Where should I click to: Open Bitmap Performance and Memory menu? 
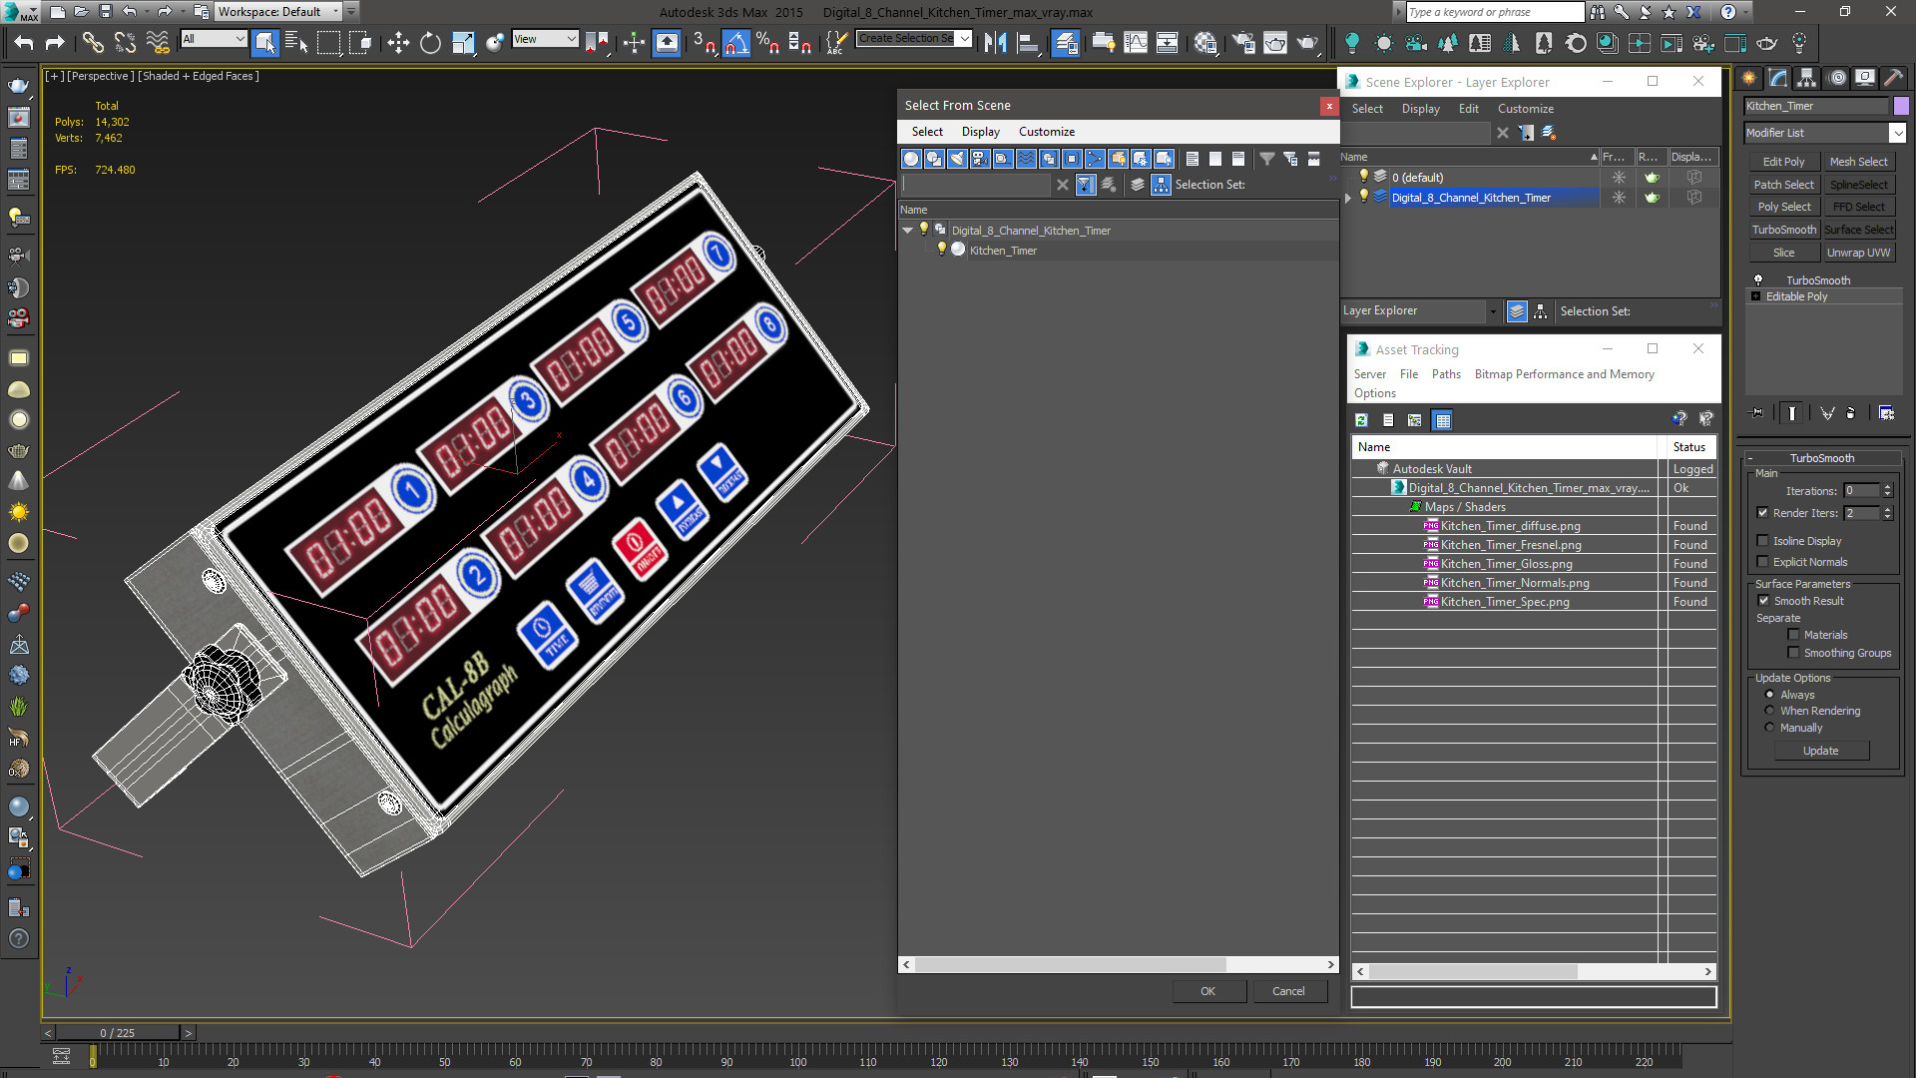(1564, 374)
